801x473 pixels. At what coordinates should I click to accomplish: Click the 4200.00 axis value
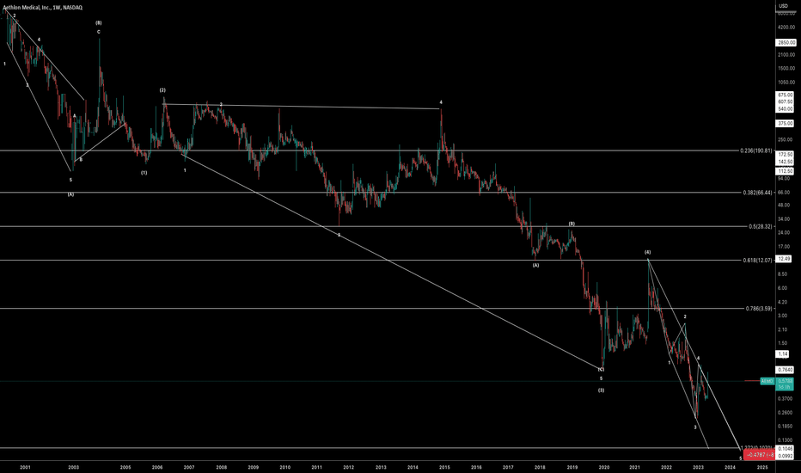[786, 28]
